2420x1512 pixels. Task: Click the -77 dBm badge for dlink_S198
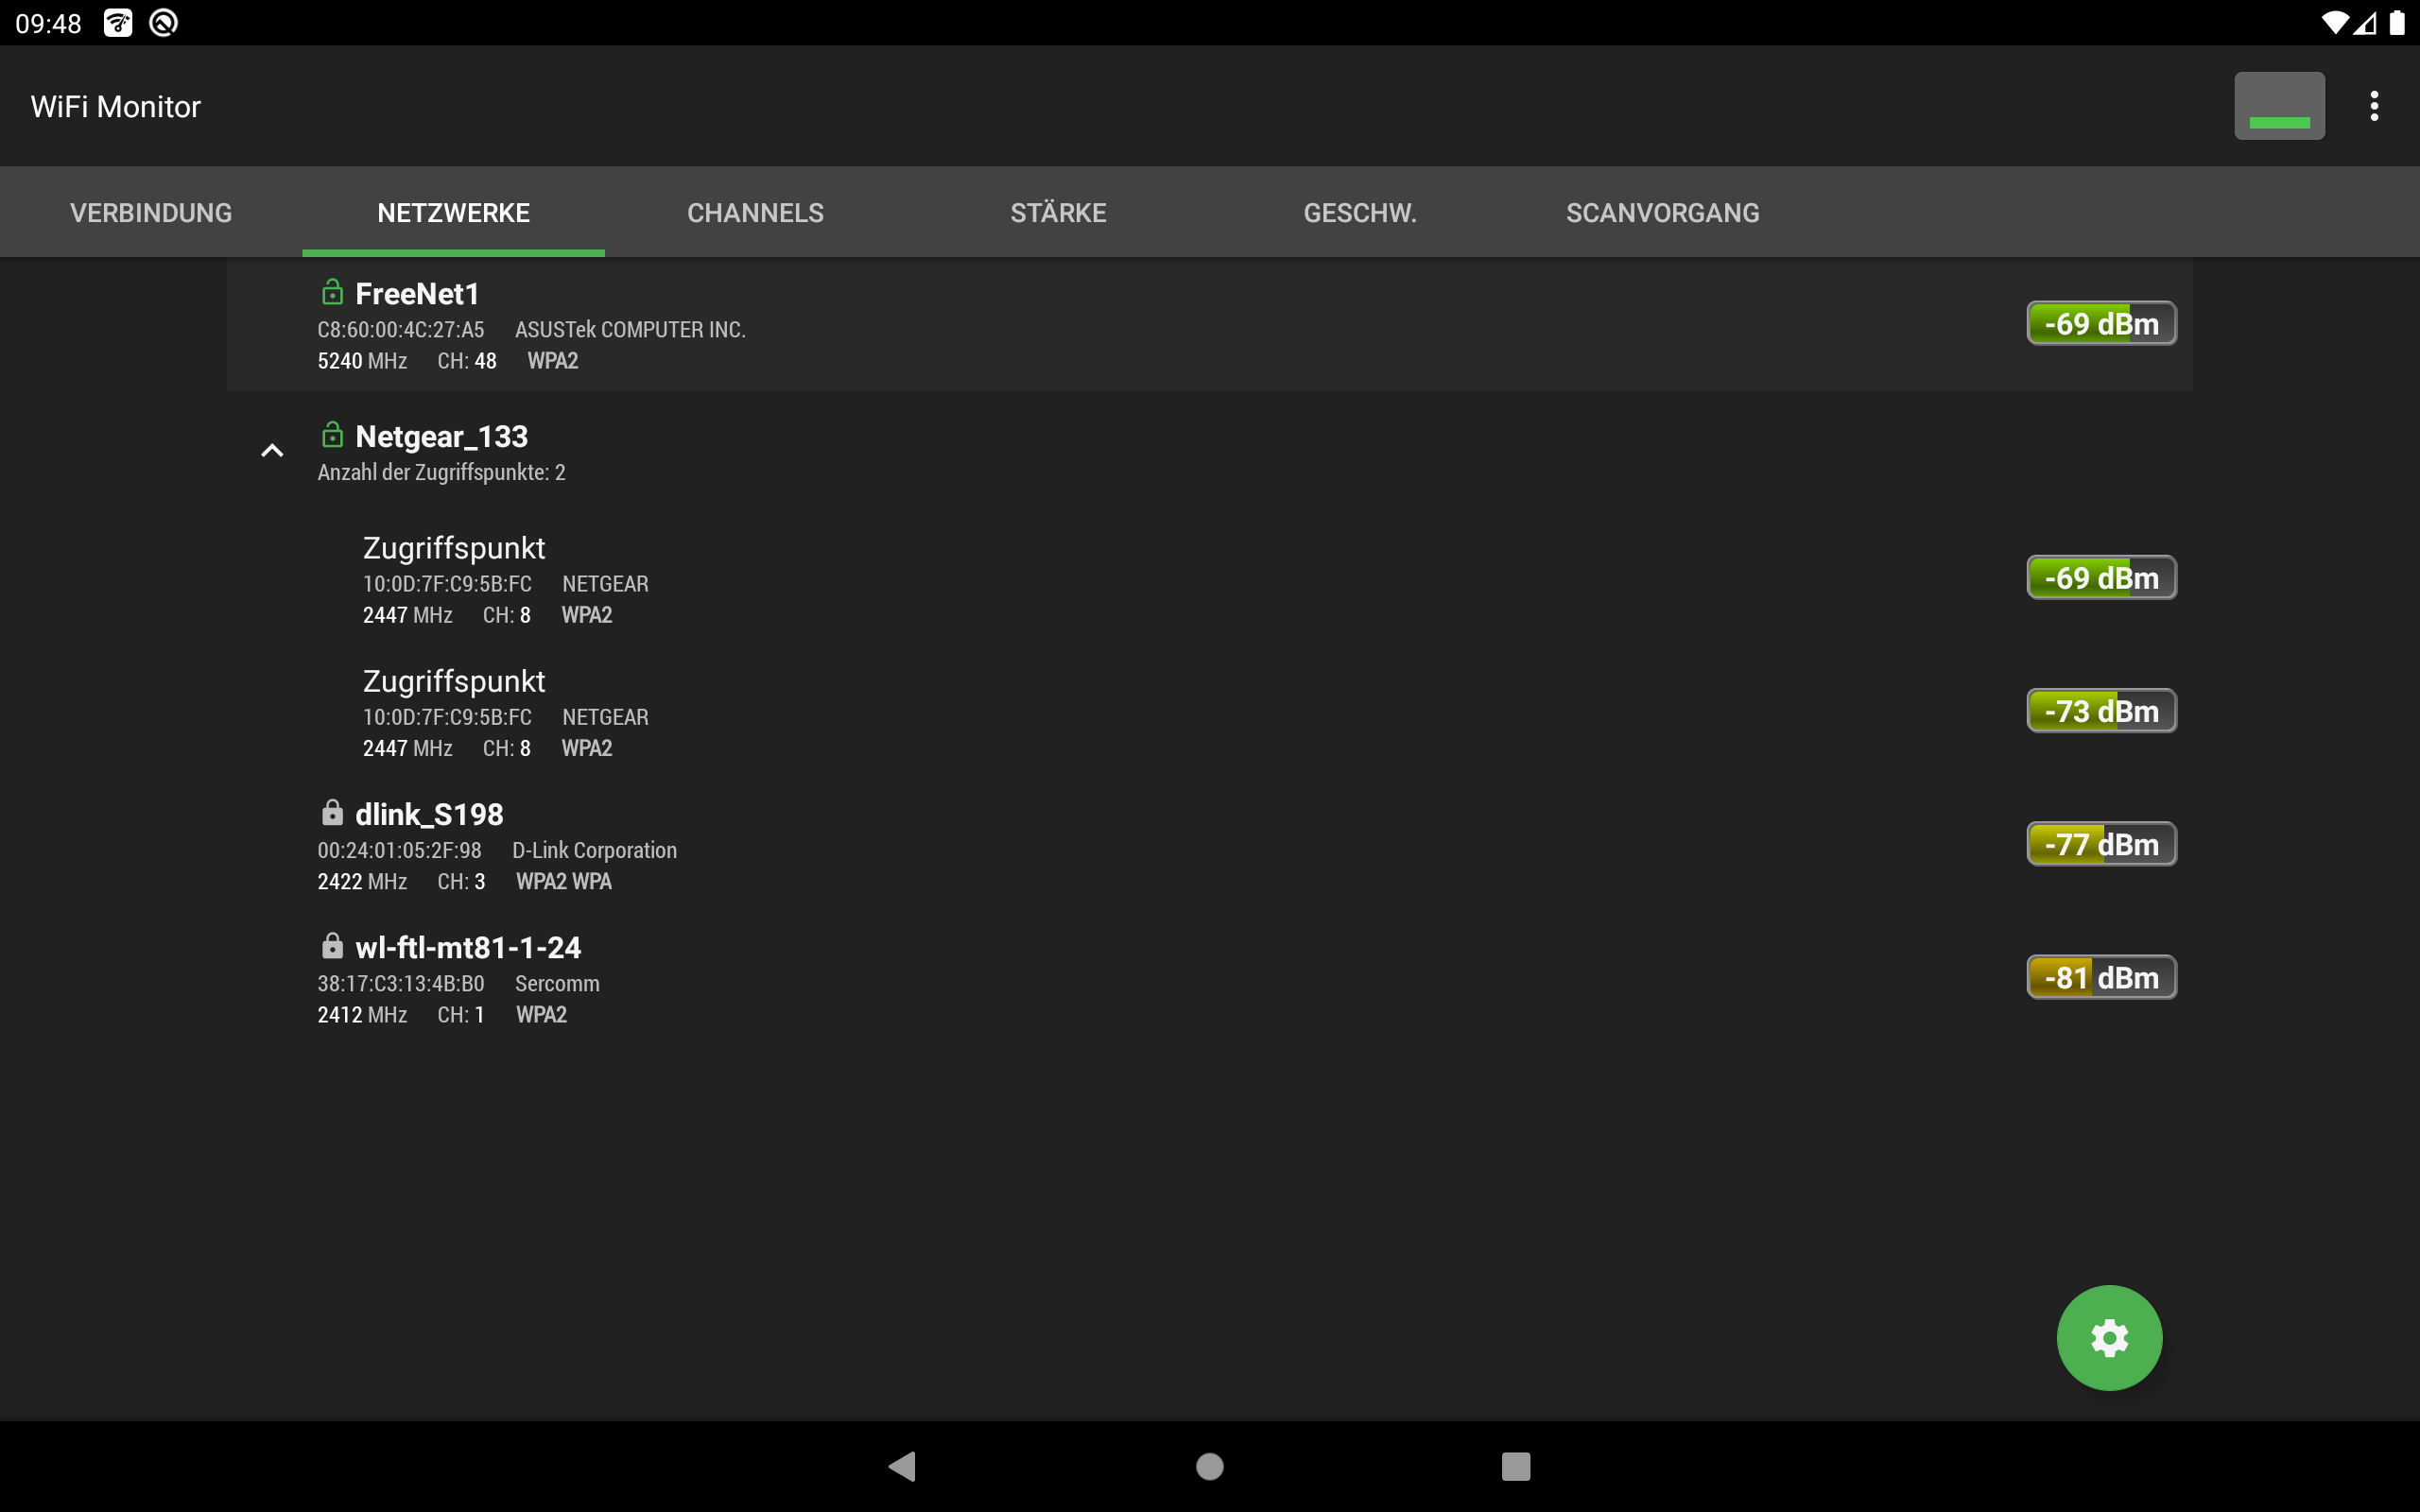point(2101,844)
